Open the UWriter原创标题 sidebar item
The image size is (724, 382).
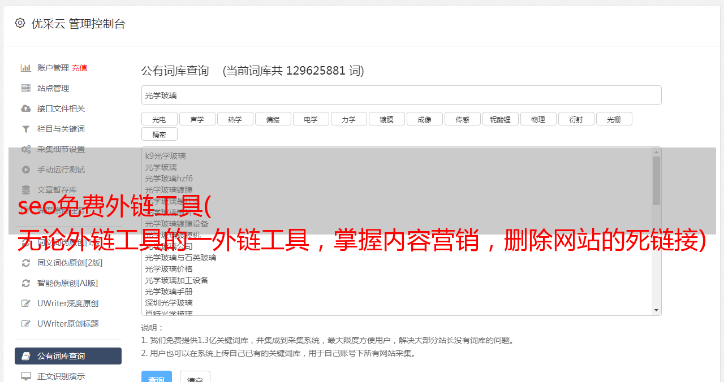pyautogui.click(x=68, y=324)
